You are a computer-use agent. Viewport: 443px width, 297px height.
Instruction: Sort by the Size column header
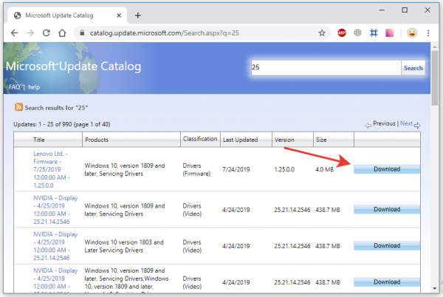click(321, 140)
